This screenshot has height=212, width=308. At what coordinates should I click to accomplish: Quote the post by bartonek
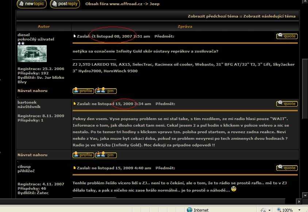[x=287, y=104]
